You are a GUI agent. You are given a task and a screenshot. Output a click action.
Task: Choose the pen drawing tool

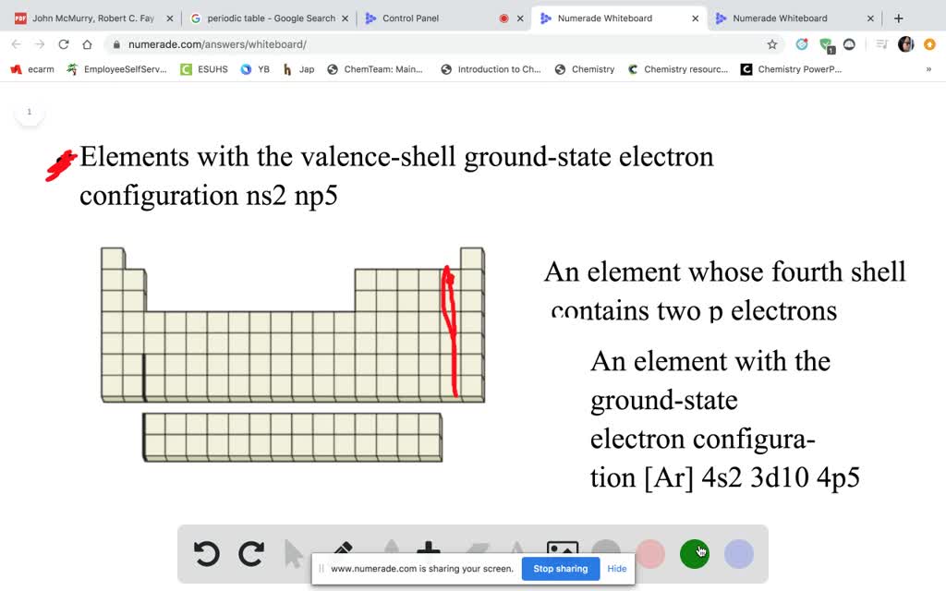click(341, 549)
